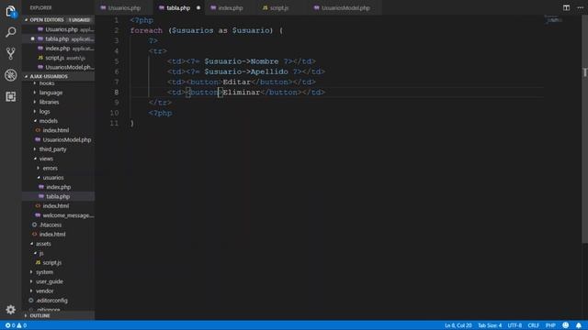Viewport: 588px width, 330px height.
Task: Select index.php in Open Editors
Action: click(x=58, y=49)
